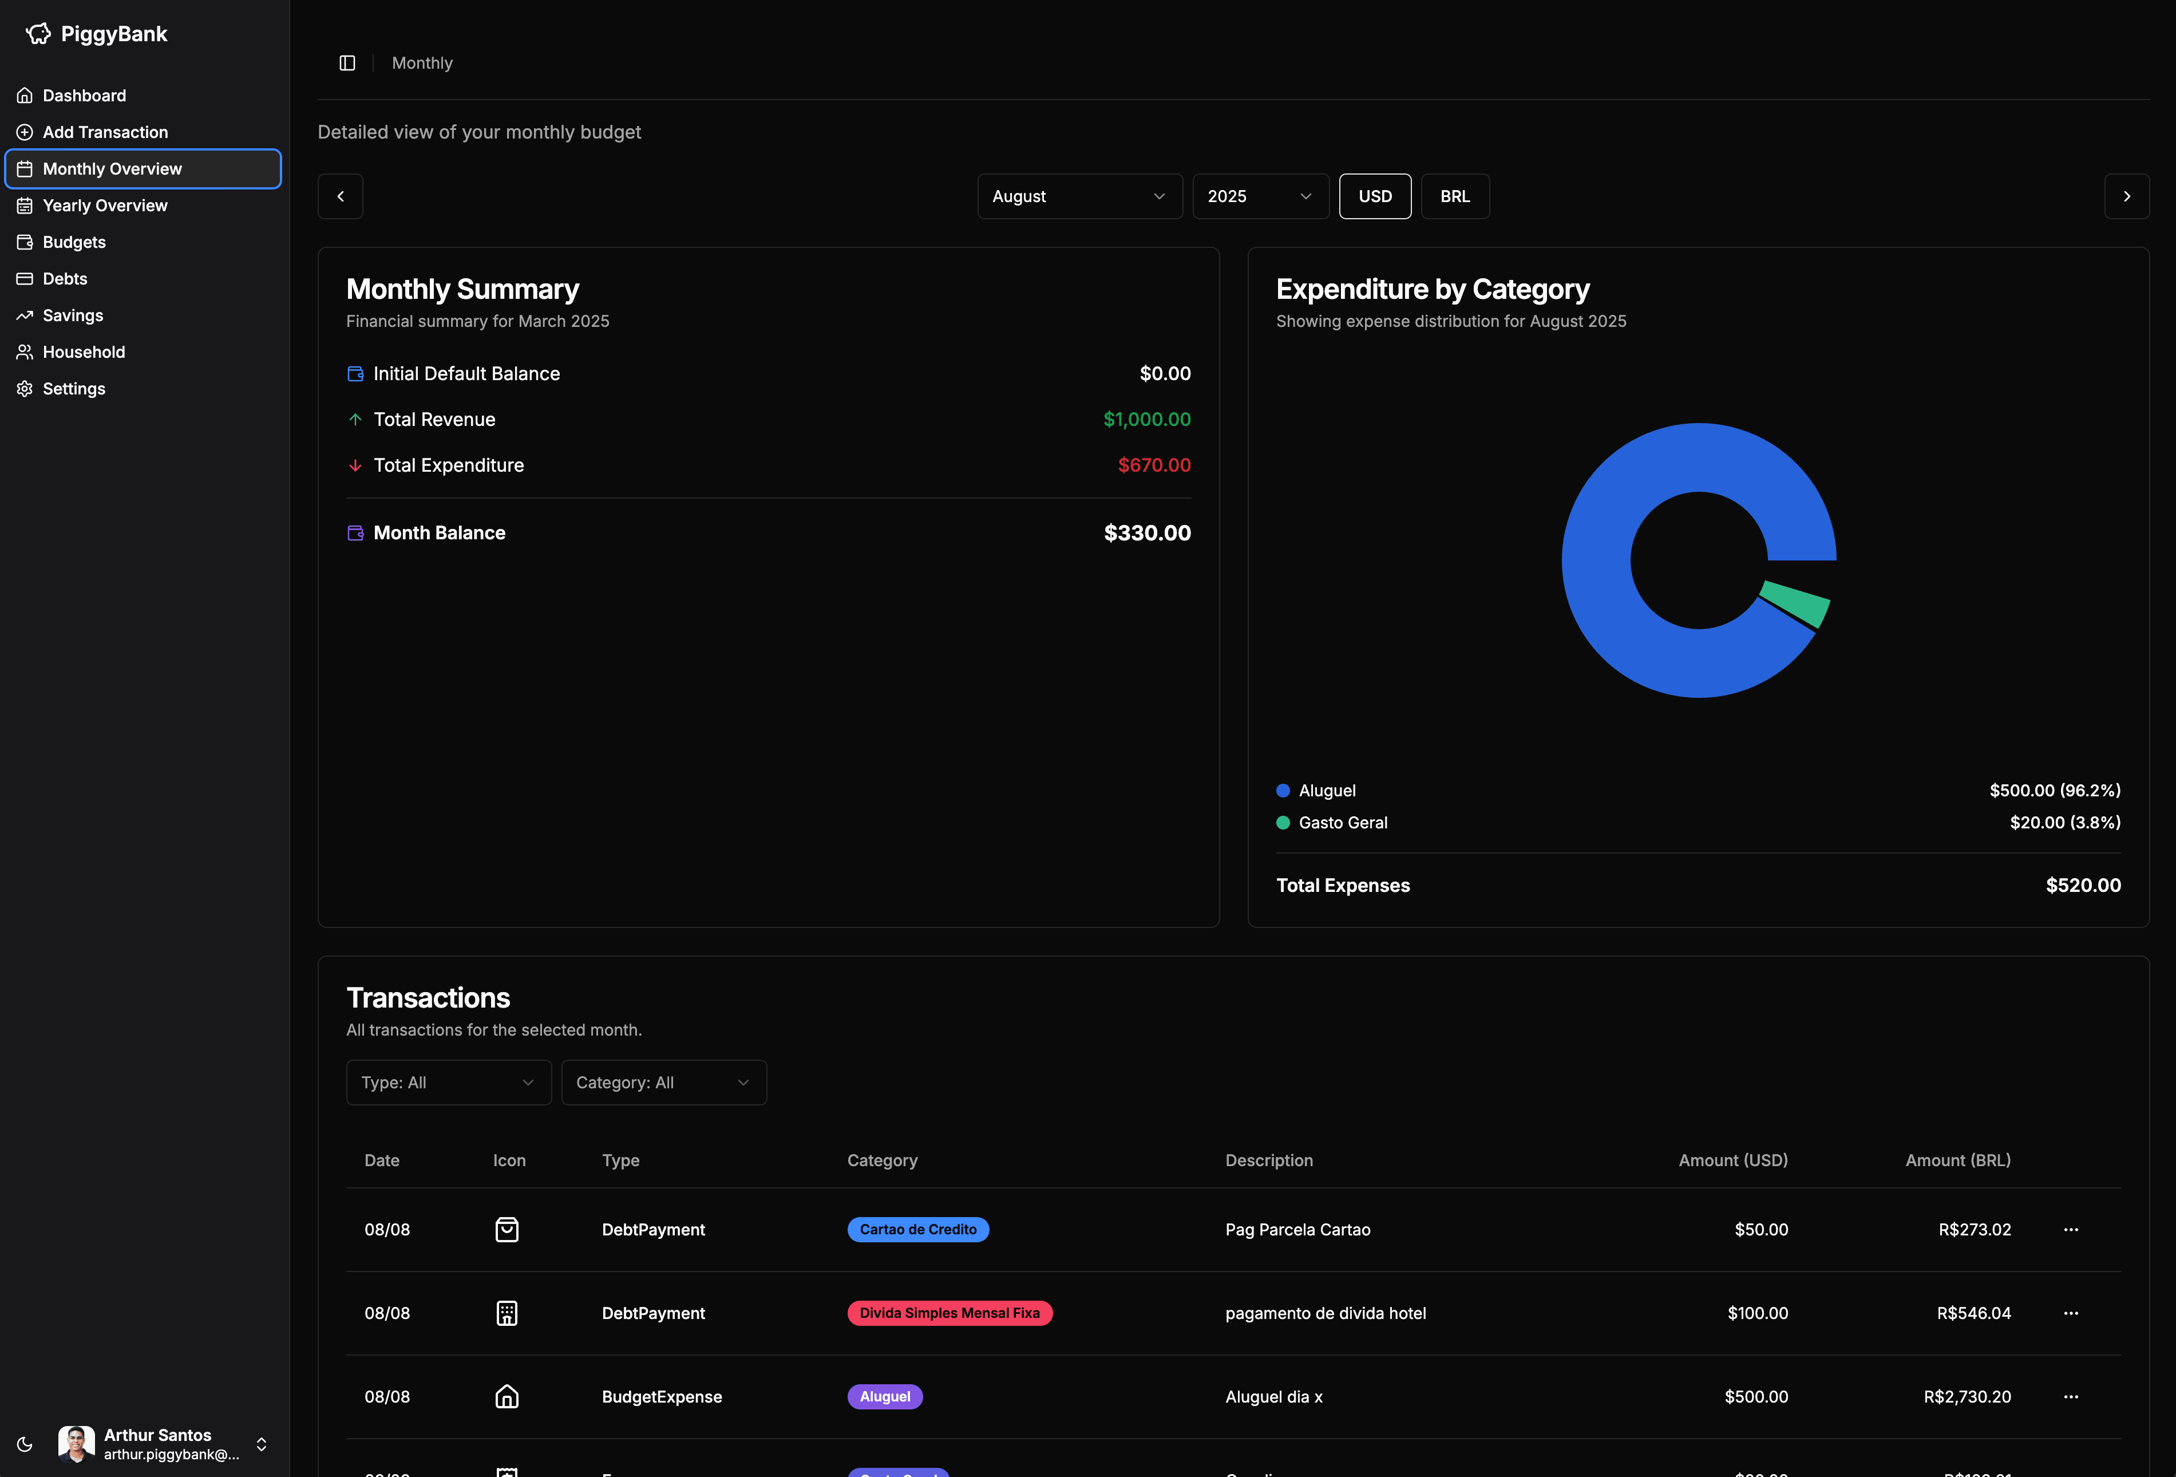Switch currency display to BRL

coord(1455,196)
